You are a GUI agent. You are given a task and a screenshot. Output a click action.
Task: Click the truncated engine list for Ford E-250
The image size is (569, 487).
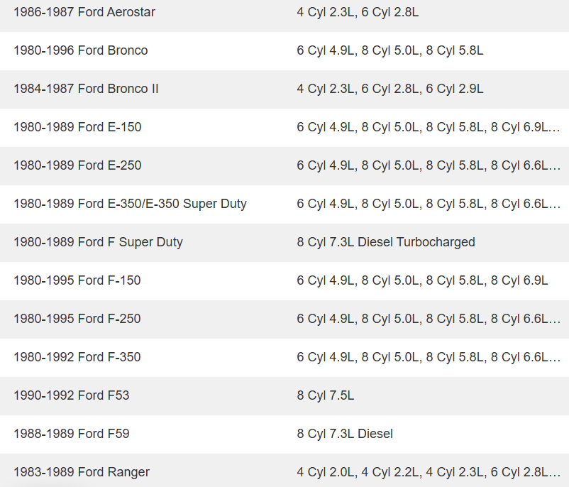click(429, 165)
